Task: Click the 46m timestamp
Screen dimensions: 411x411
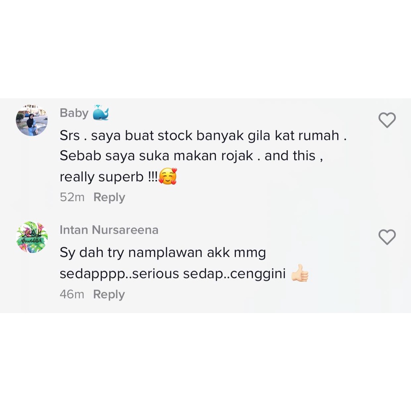Action: [72, 294]
